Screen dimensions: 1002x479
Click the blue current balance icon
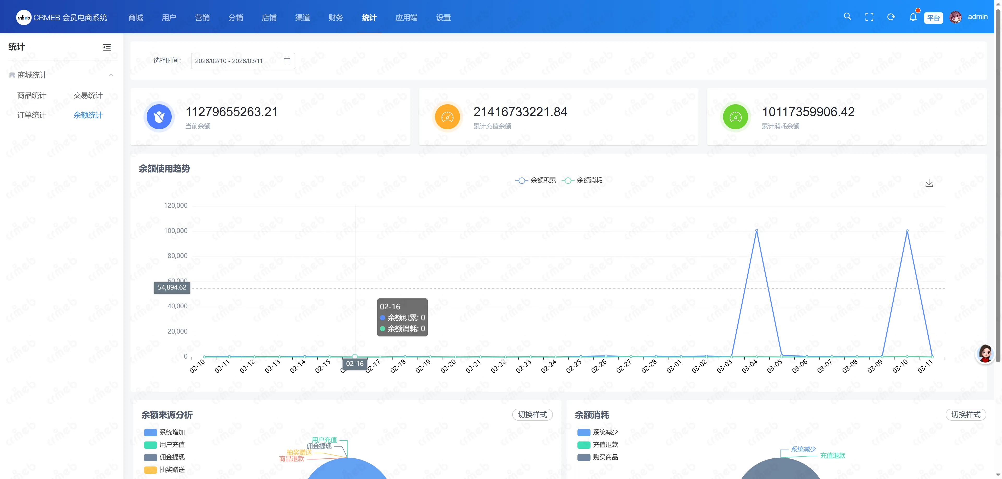pos(159,116)
